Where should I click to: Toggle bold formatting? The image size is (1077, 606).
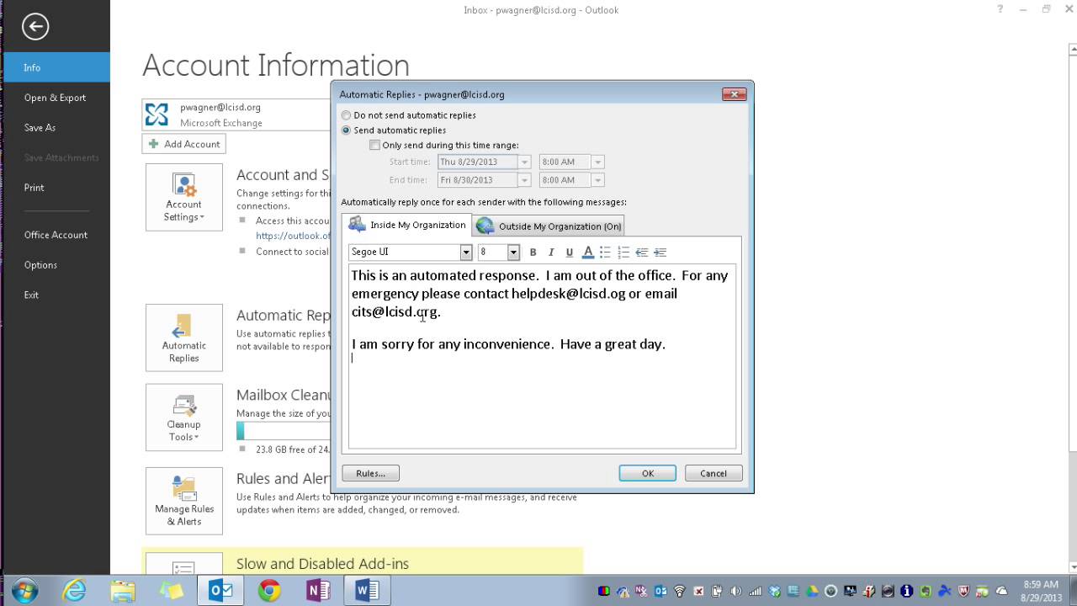(x=533, y=252)
